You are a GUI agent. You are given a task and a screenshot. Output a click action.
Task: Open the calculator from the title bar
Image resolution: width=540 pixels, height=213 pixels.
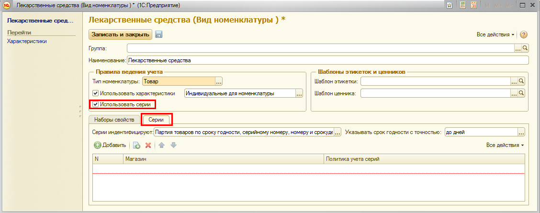point(462,5)
